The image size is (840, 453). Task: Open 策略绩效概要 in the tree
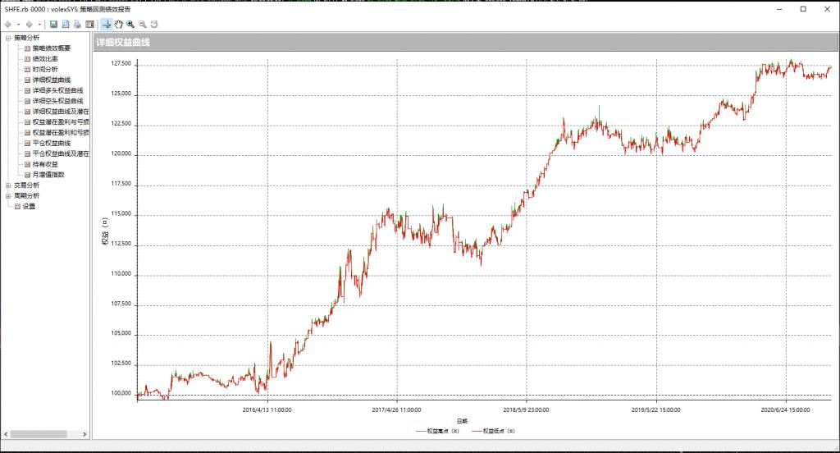click(52, 48)
